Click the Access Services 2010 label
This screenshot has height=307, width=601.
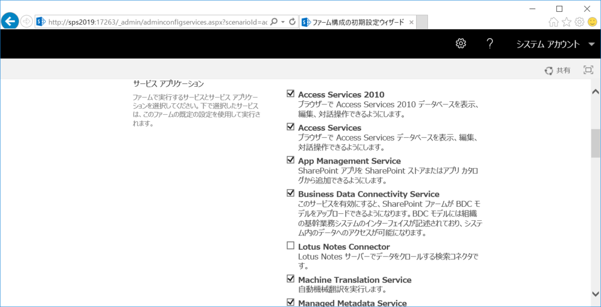[341, 94]
